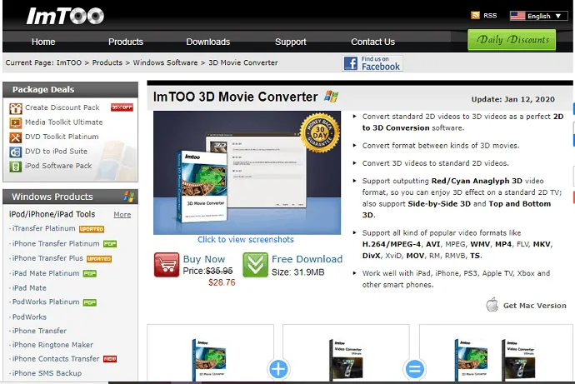This screenshot has height=384, width=575.
Task: Click the DVD to iPod Suite icon
Action: coord(15,152)
